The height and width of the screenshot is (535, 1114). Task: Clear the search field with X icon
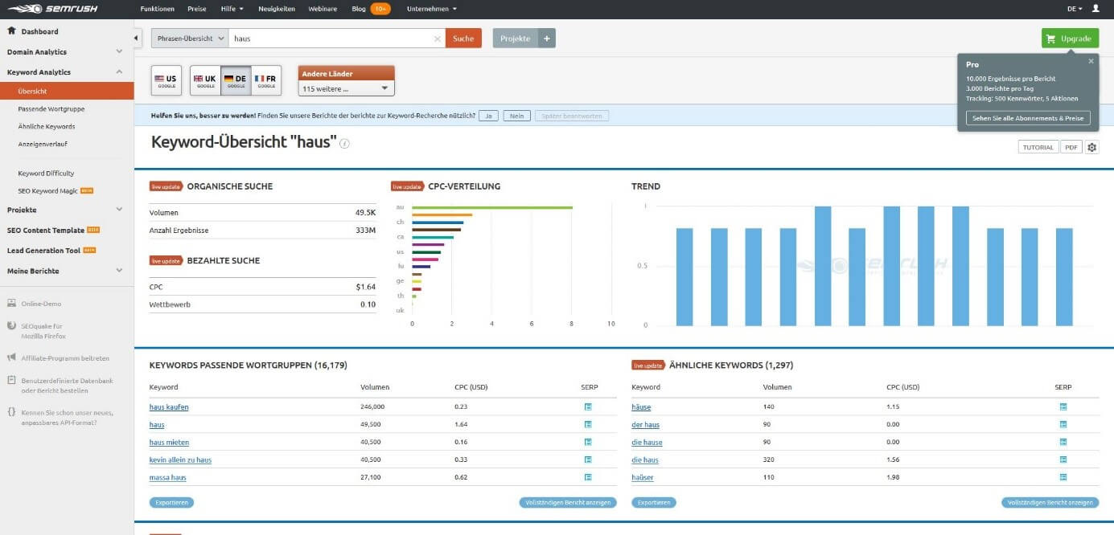pyautogui.click(x=437, y=39)
